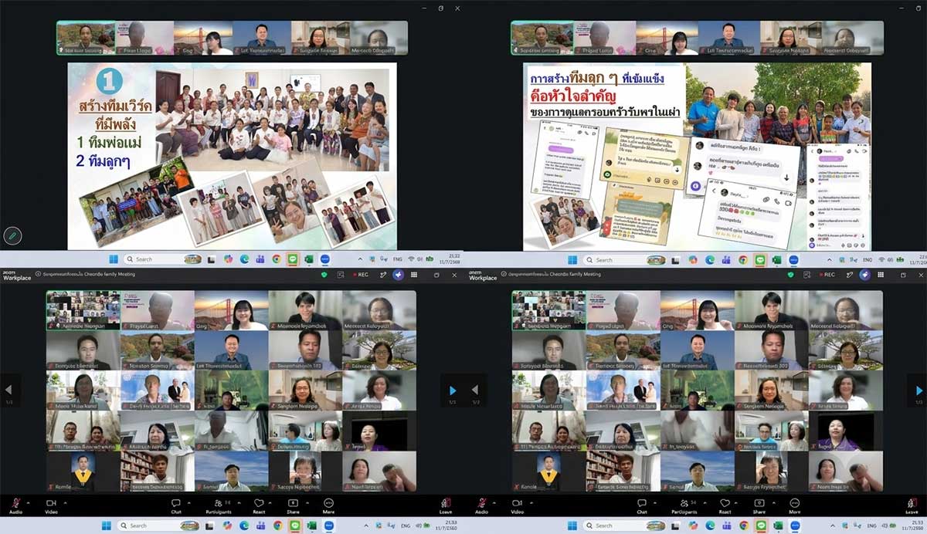The height and width of the screenshot is (534, 927).
Task: Expand React options caret in lower-left Zoom window
Action: pos(270,502)
